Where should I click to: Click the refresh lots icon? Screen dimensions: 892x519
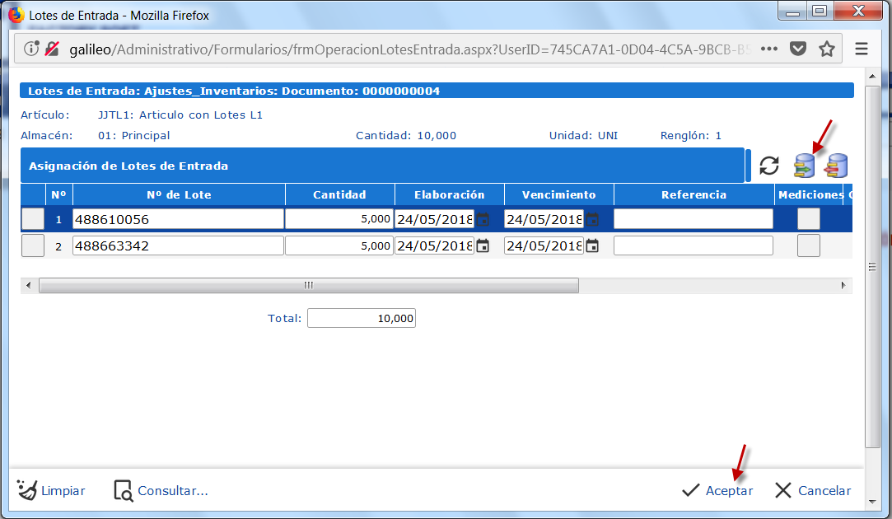[x=769, y=166]
